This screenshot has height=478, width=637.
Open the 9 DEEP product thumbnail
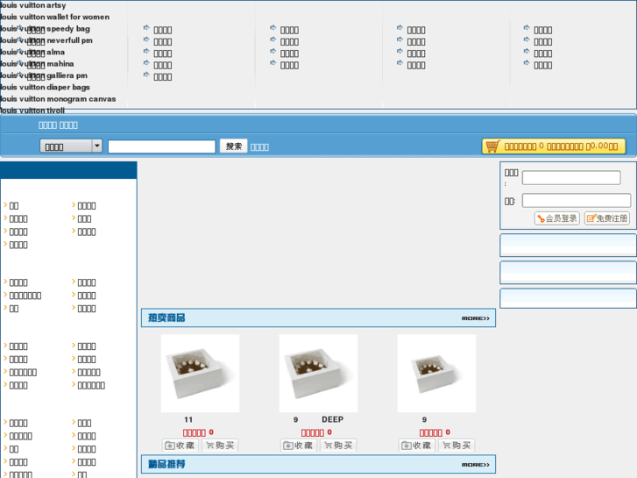coord(318,373)
